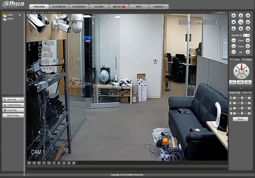Viewport: 255px width, 178px height.
Task: Click the contrast slider handle
Action: (242, 103)
